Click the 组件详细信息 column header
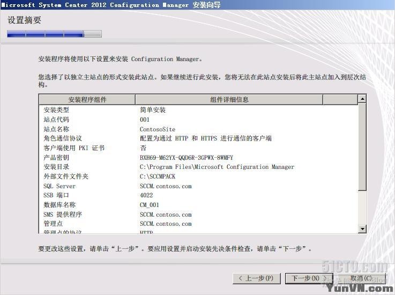This screenshot has width=395, height=295. 229,100
